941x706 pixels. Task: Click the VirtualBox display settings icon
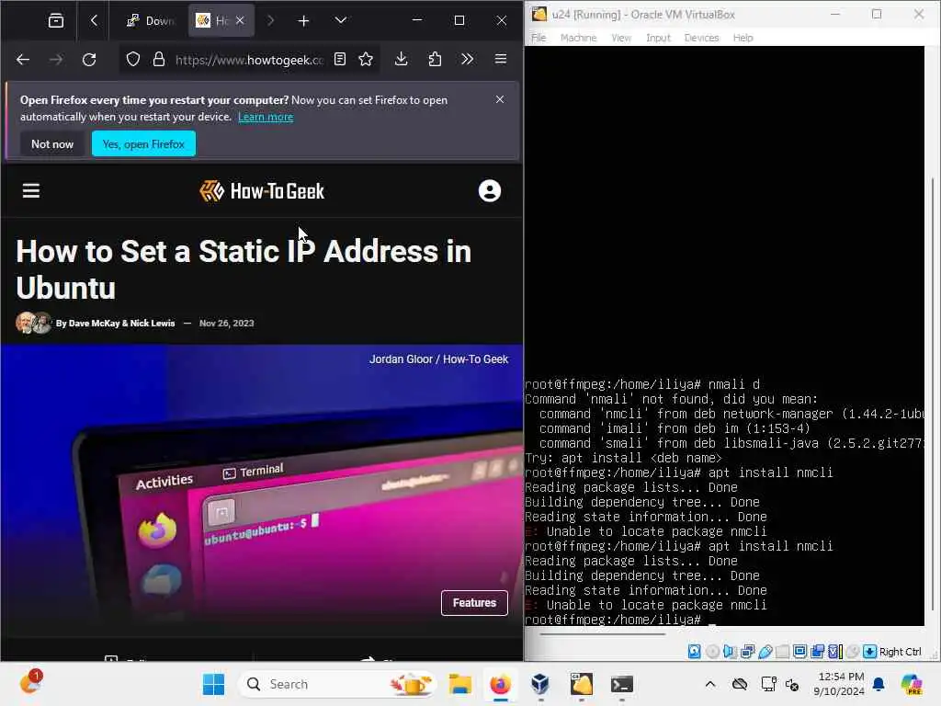coord(799,652)
